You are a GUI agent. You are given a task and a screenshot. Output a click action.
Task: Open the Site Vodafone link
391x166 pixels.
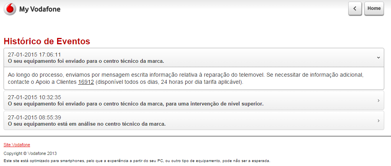(x=17, y=145)
